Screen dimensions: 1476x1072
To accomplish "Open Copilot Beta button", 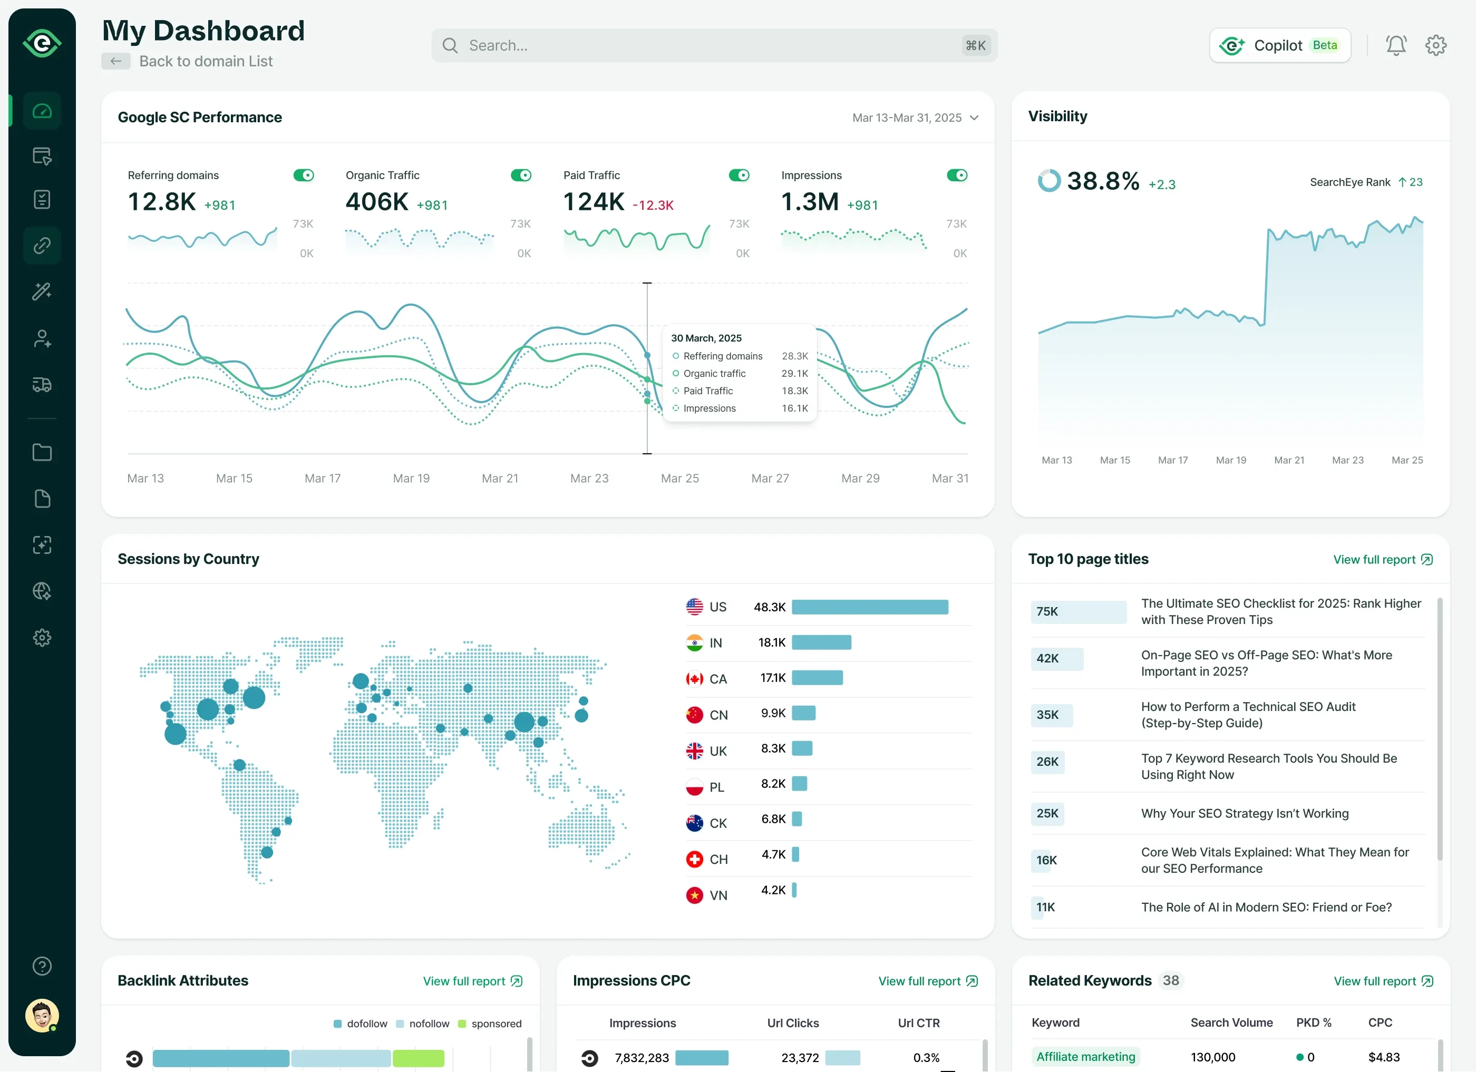I will [1279, 45].
